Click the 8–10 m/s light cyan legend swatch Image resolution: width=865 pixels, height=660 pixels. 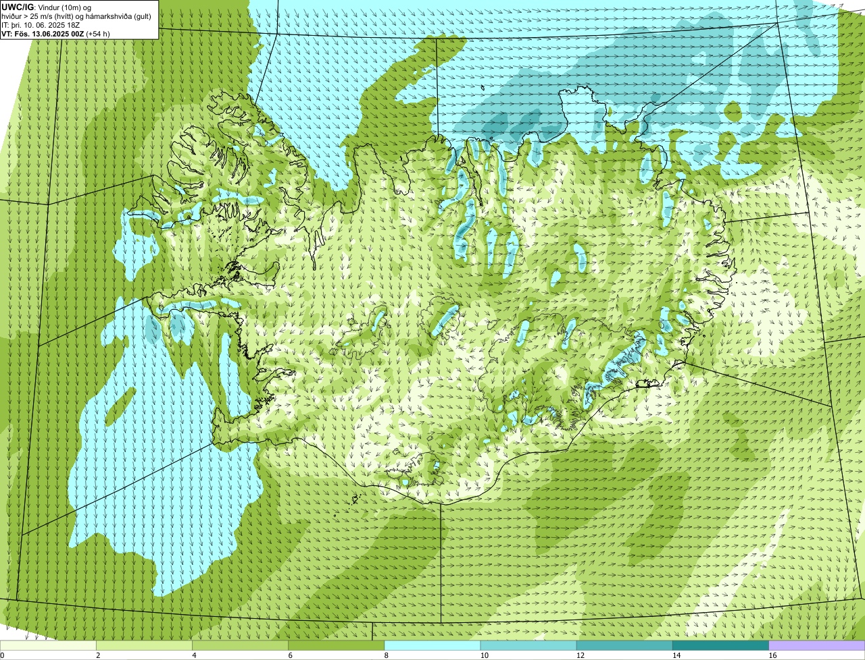(432, 645)
